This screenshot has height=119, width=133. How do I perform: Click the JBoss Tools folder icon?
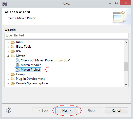point(13,47)
